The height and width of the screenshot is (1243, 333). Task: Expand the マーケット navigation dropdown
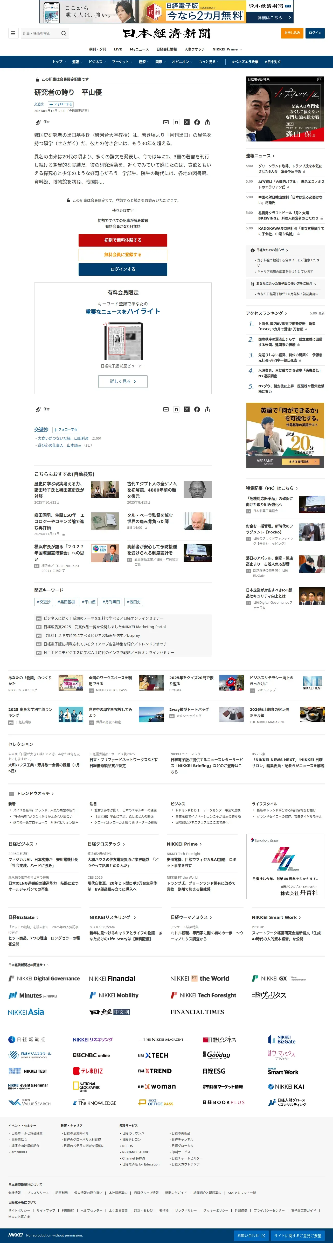(122, 62)
